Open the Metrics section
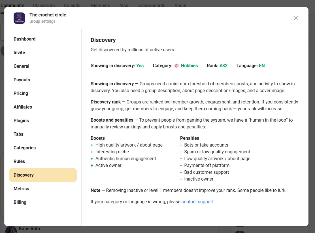Viewport: 315px width, 233px height. (21, 189)
